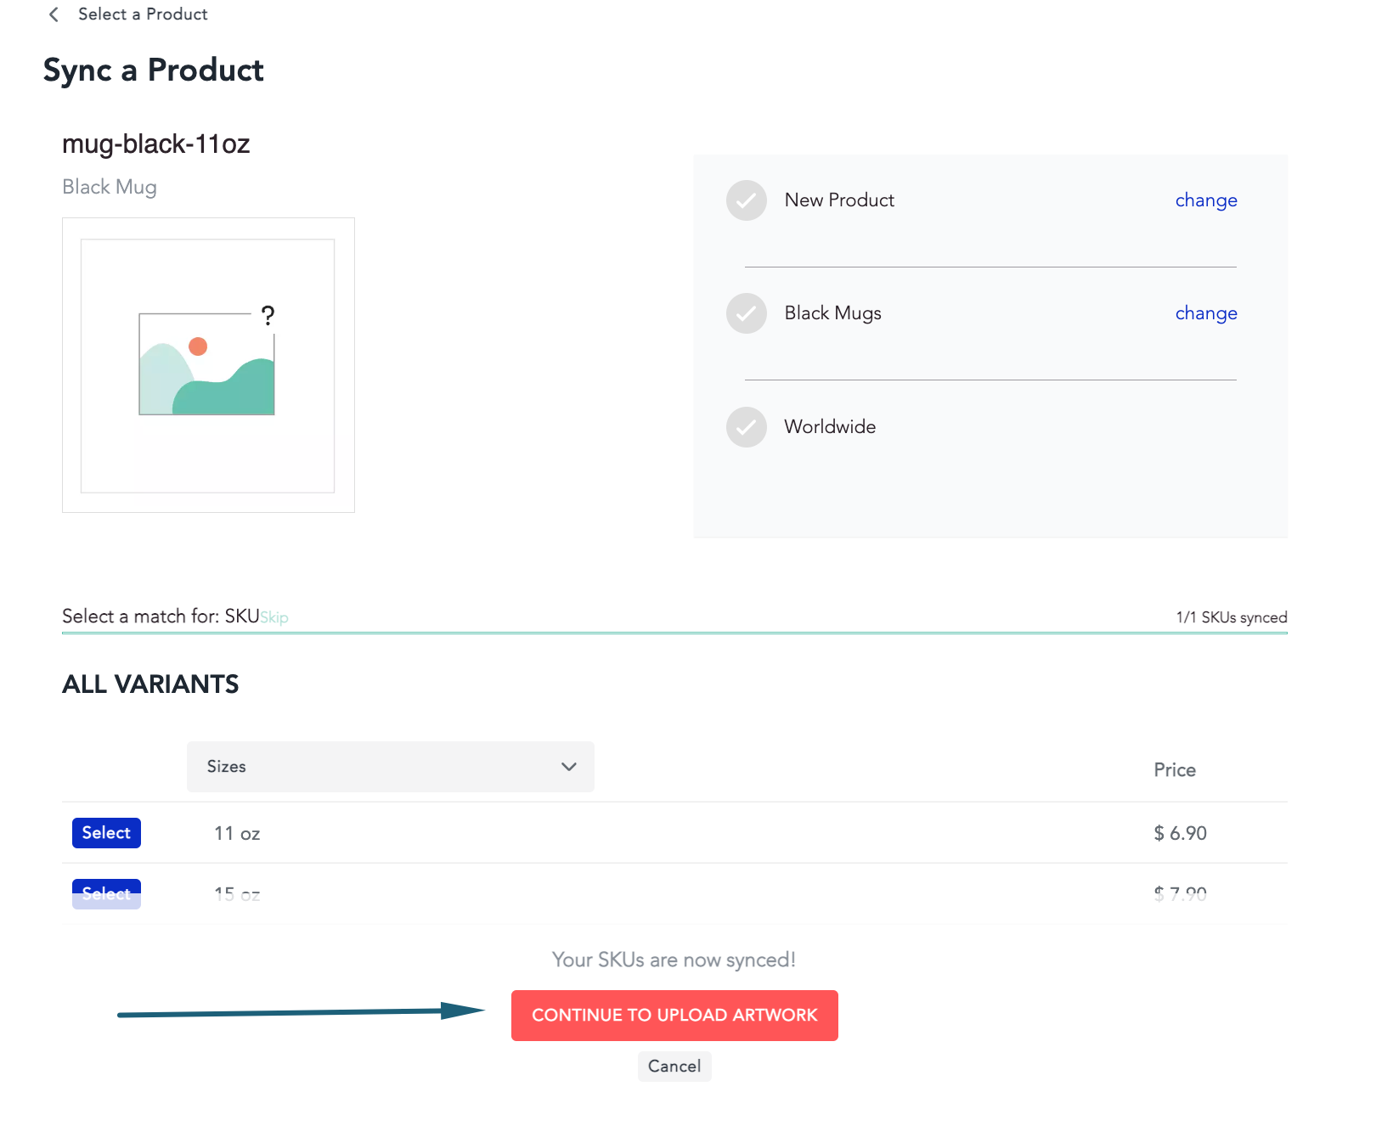Open the Sizes dropdown
This screenshot has height=1126, width=1393.
pos(391,767)
